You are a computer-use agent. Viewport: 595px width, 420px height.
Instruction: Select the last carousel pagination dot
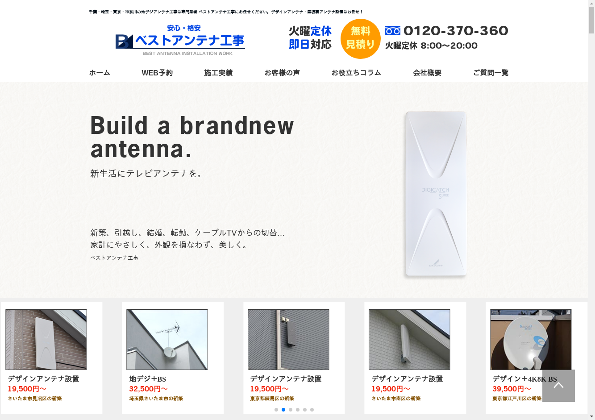pyautogui.click(x=312, y=410)
